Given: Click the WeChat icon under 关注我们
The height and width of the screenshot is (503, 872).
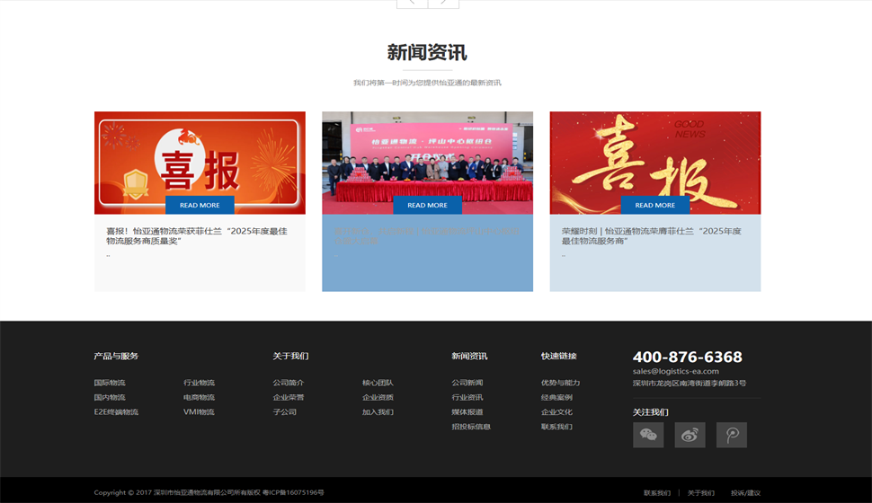Looking at the screenshot, I should 647,435.
